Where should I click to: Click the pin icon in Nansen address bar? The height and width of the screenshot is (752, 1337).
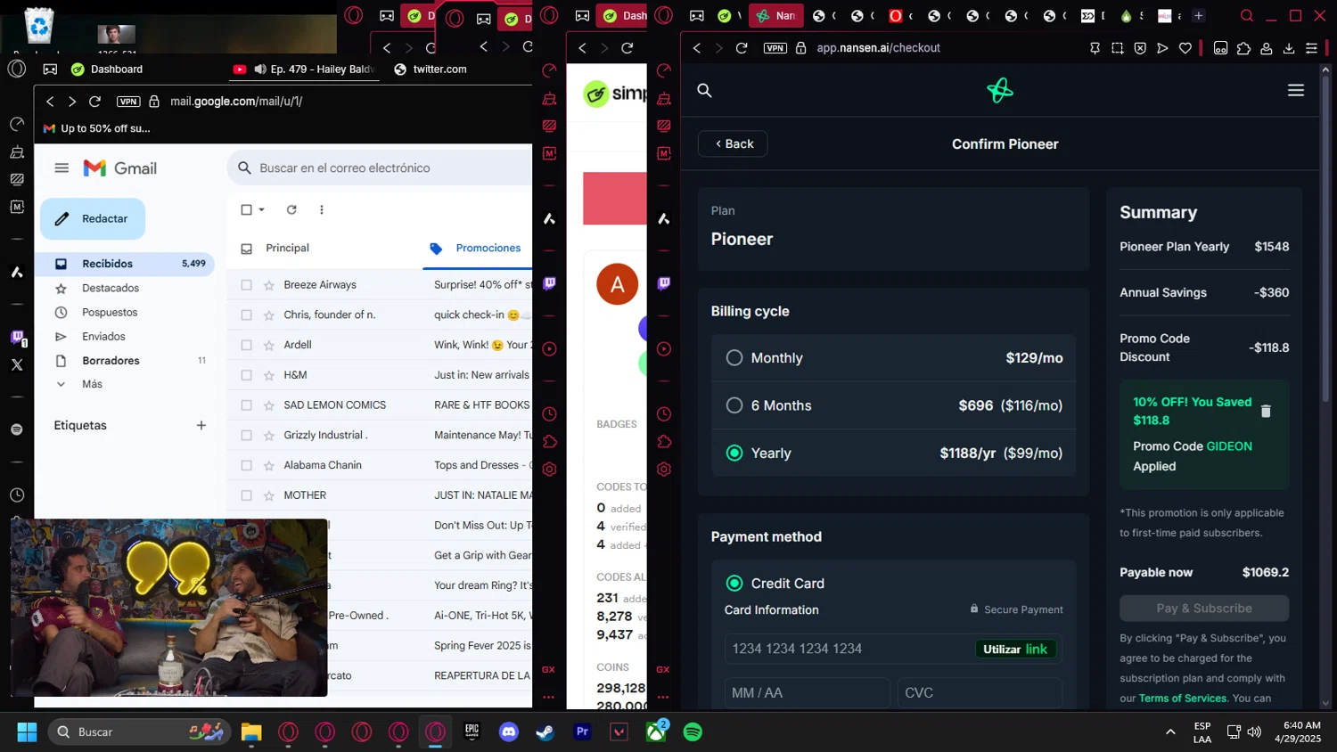click(1095, 48)
